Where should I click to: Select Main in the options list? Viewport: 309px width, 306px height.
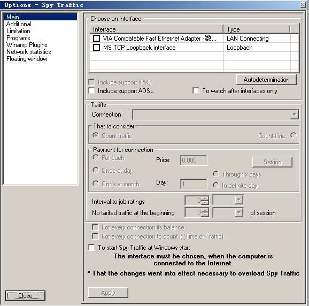pos(40,17)
